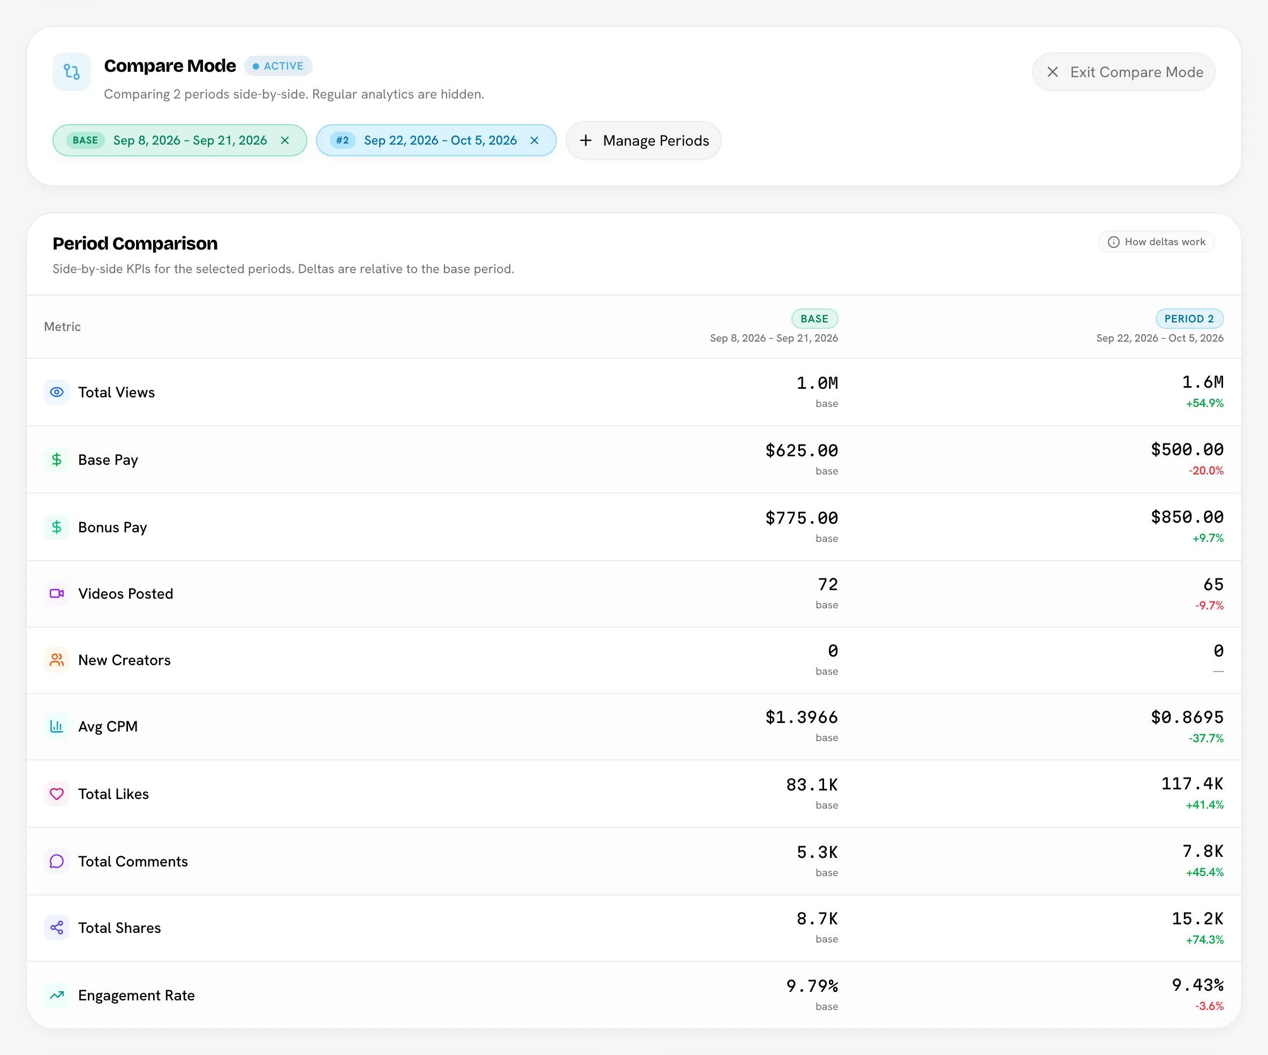The width and height of the screenshot is (1268, 1055).
Task: Click the -20.0% Base Pay delta
Action: (1206, 470)
